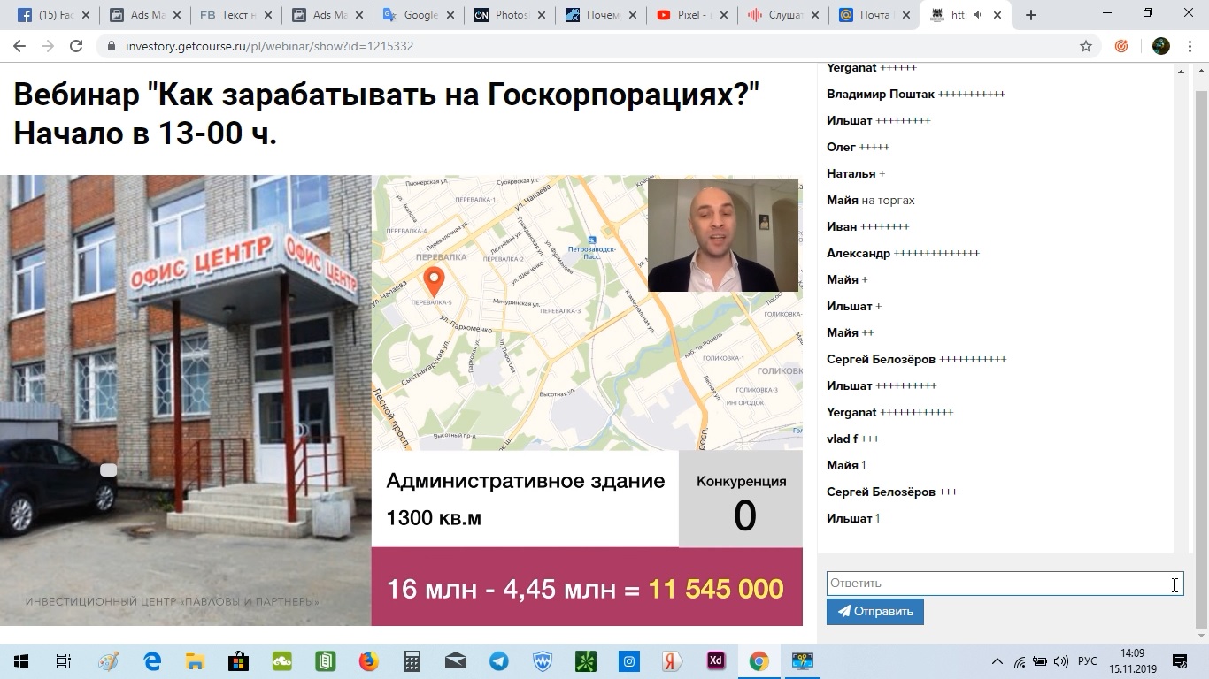Expand hidden icons in the system tray
Image resolution: width=1209 pixels, height=679 pixels.
click(998, 660)
